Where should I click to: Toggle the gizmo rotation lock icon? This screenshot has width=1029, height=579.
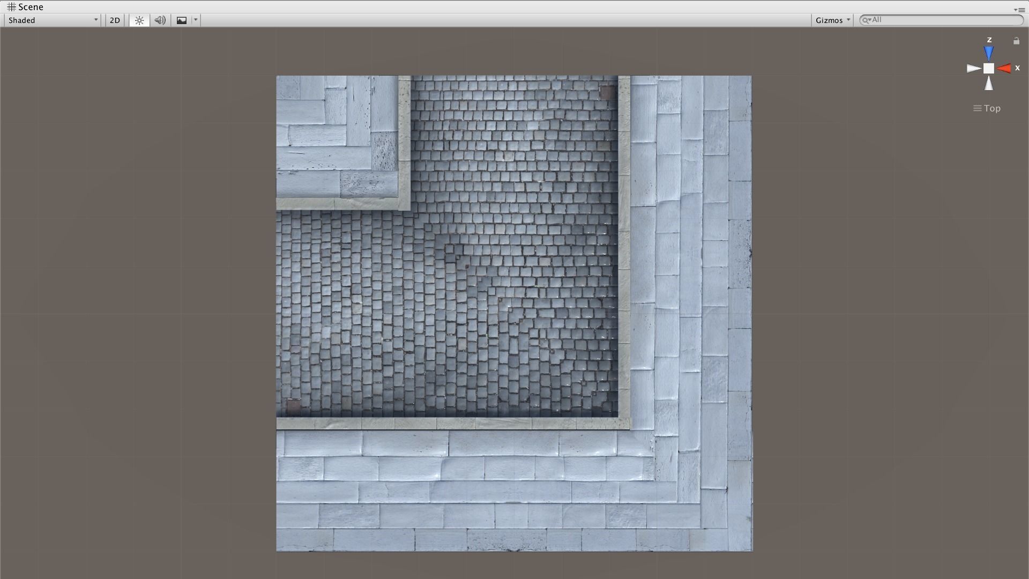point(1016,41)
